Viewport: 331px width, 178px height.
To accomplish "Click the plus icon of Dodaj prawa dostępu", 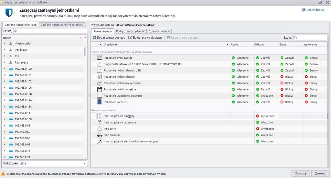I will [94, 37].
